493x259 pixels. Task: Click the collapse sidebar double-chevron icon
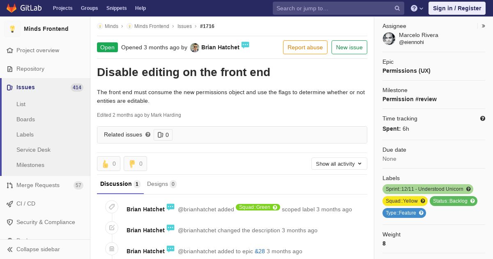pos(10,249)
